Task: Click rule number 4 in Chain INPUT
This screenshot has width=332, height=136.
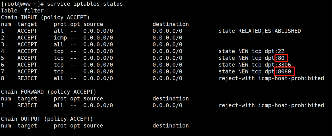Action: click(3, 51)
